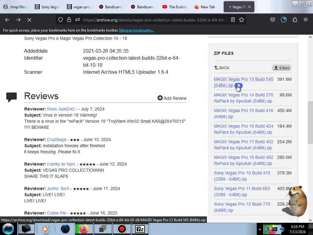
Task: Open site permissions icon in address bar
Action: 78,20
